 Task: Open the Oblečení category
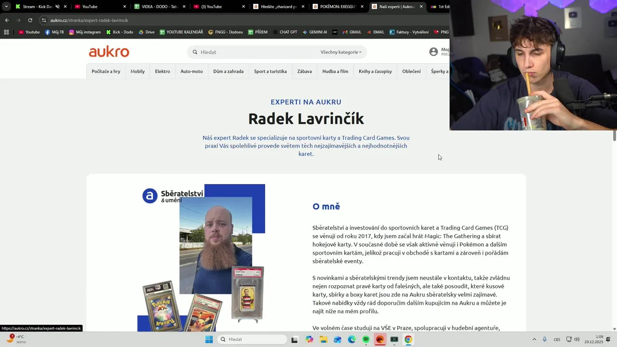tap(411, 71)
